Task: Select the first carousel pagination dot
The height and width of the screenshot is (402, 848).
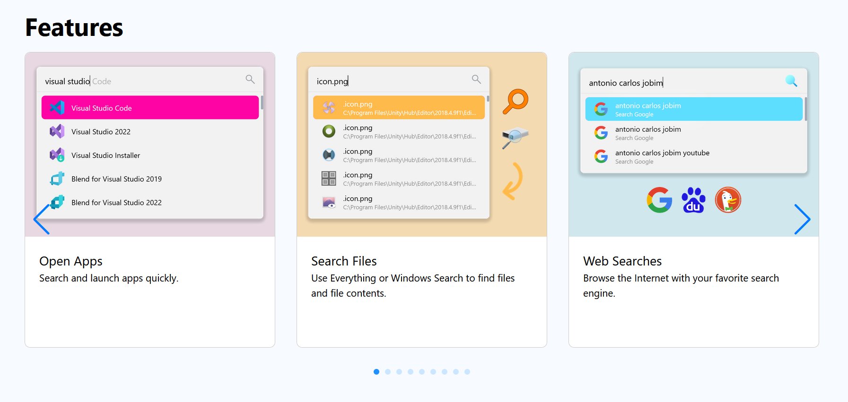Action: [376, 372]
